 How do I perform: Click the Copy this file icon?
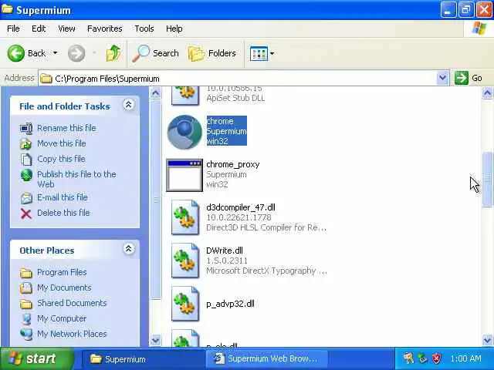point(26,160)
